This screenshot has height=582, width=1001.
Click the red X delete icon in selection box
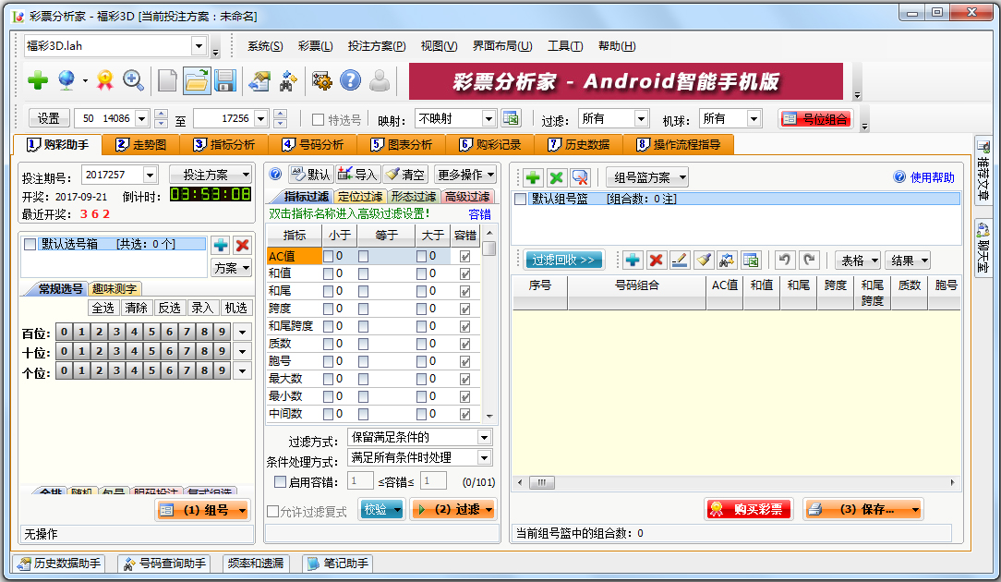[242, 245]
